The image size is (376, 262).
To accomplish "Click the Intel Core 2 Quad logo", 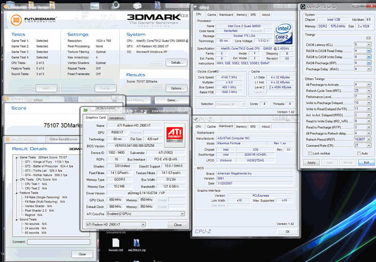I will pyautogui.click(x=283, y=33).
